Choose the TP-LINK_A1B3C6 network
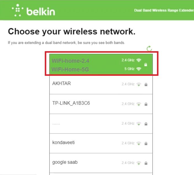Screen dimensions: 194x175 pyautogui.click(x=71, y=103)
